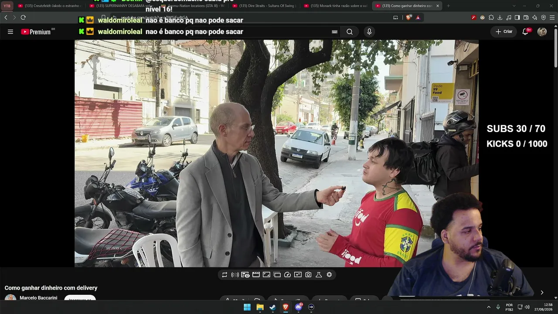This screenshot has width=558, height=314.
Task: Click the YouTube search magnifier button
Action: point(350,32)
